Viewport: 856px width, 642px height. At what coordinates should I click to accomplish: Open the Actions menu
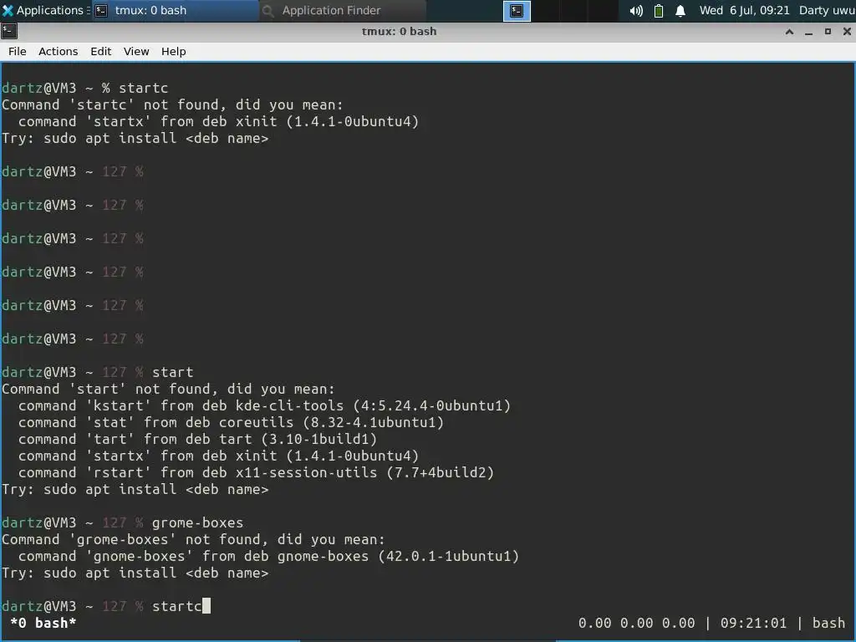coord(58,51)
